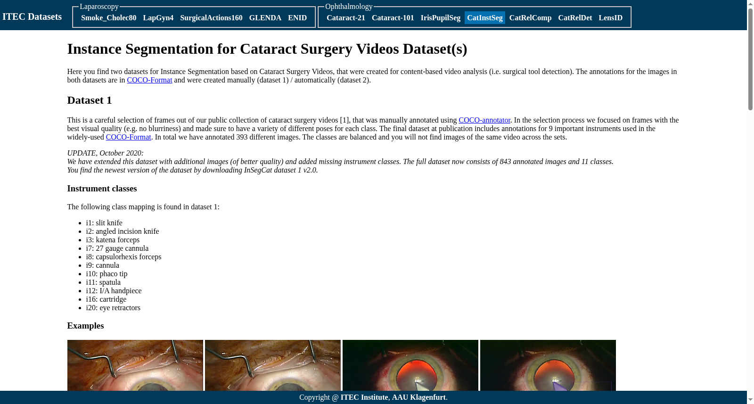Screen dimensions: 754x404
Task: Open the CatRelDet dataset
Action: tap(575, 18)
